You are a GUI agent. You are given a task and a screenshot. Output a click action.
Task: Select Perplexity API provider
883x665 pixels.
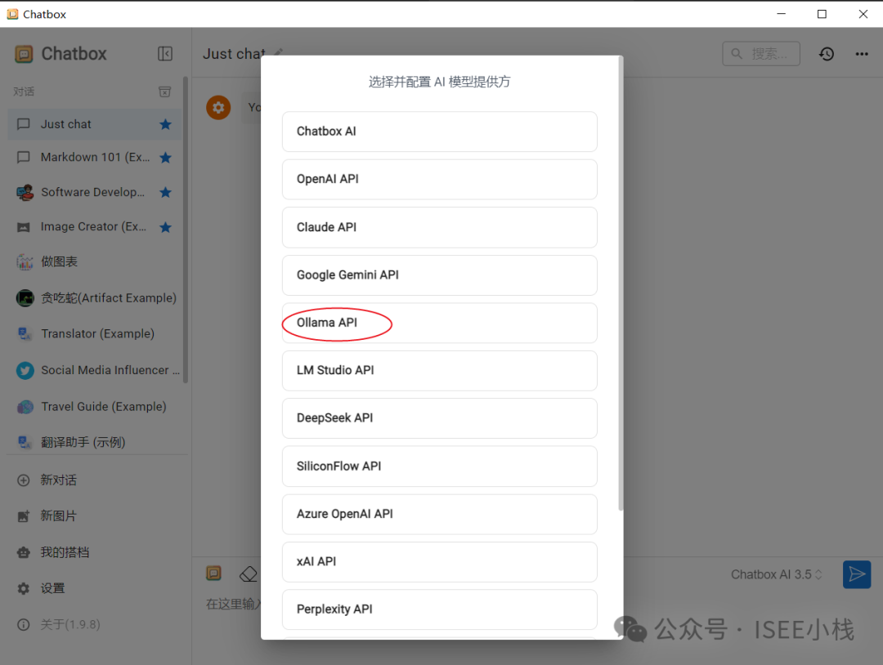[x=439, y=609]
